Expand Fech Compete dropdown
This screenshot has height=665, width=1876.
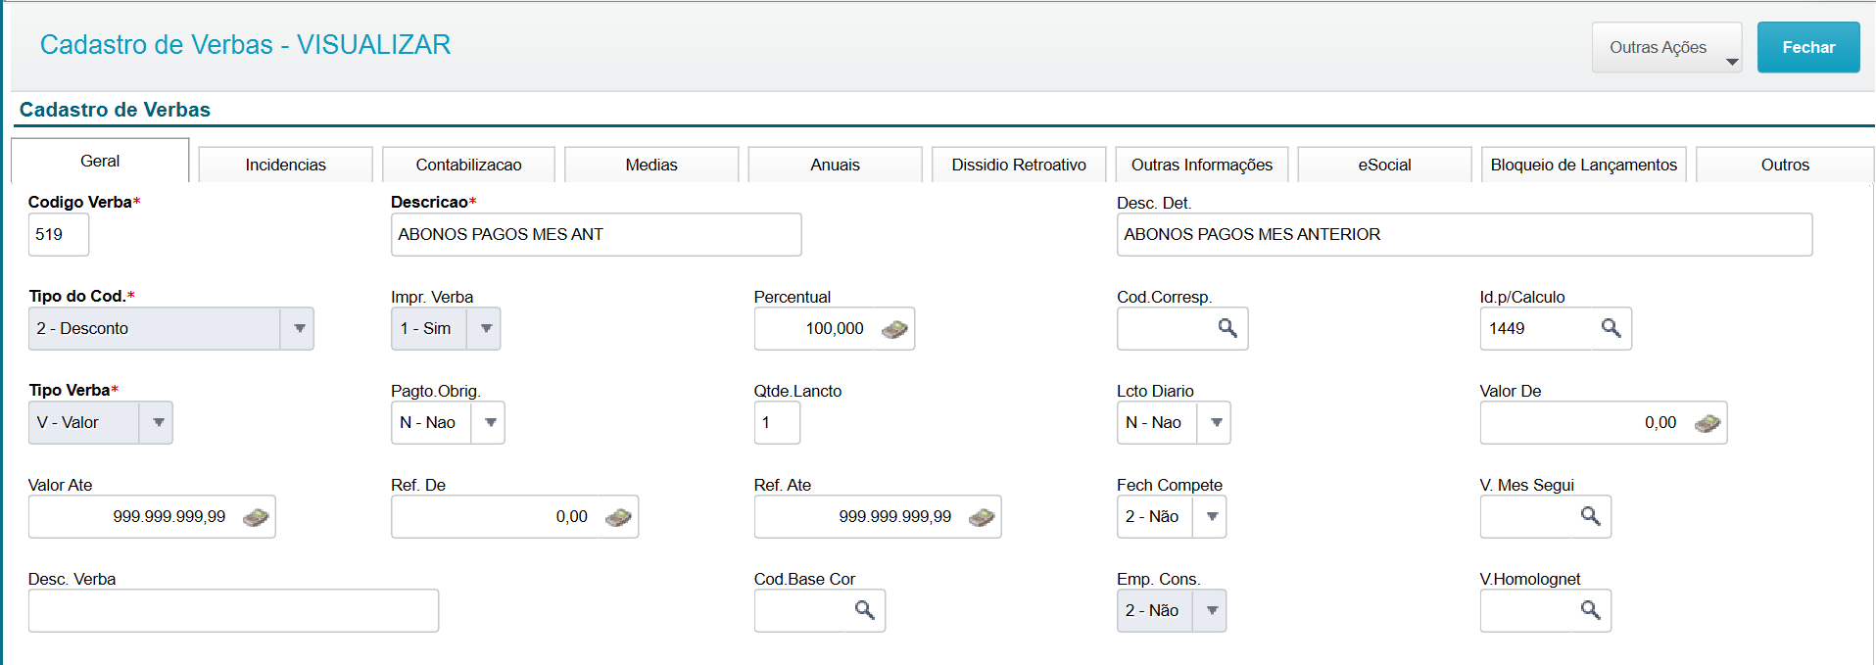tap(1211, 517)
